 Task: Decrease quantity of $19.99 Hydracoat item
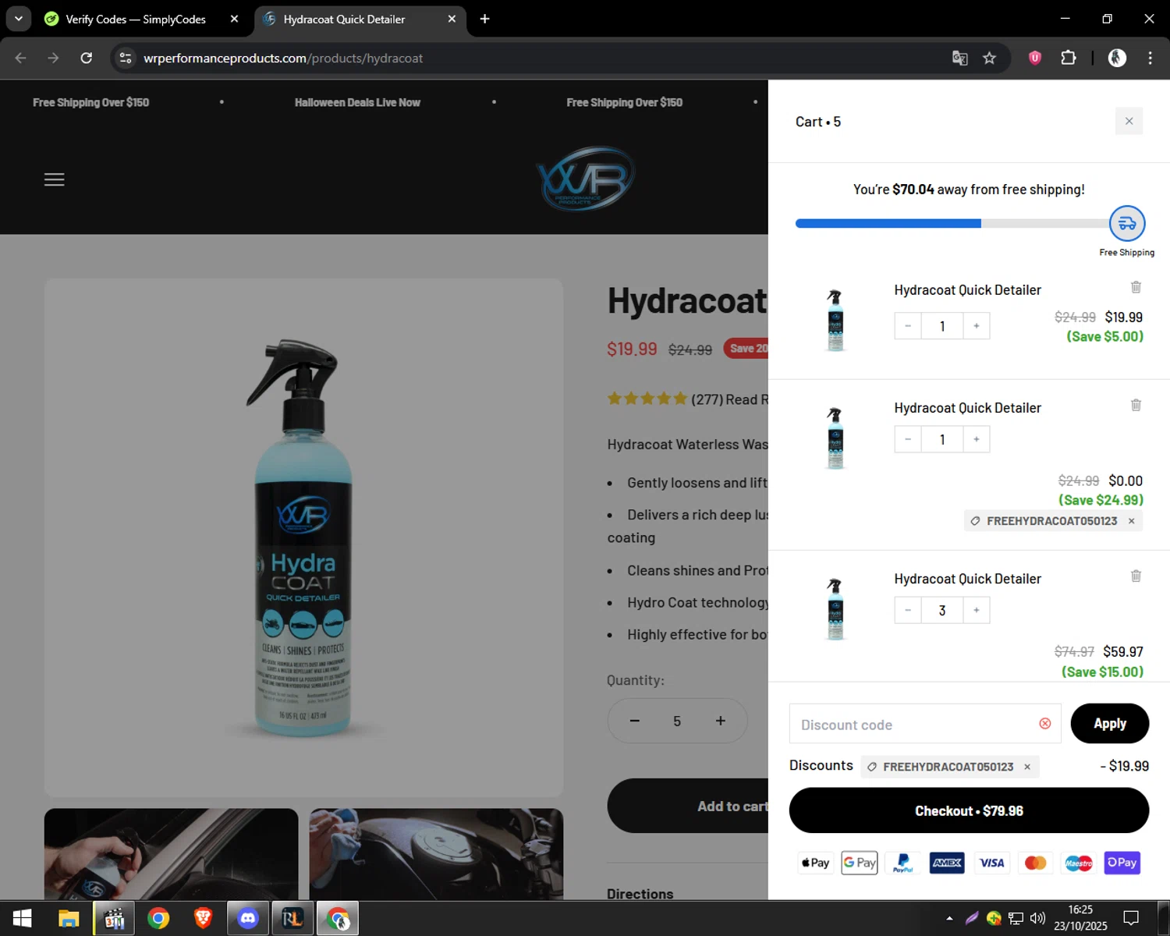[908, 326]
